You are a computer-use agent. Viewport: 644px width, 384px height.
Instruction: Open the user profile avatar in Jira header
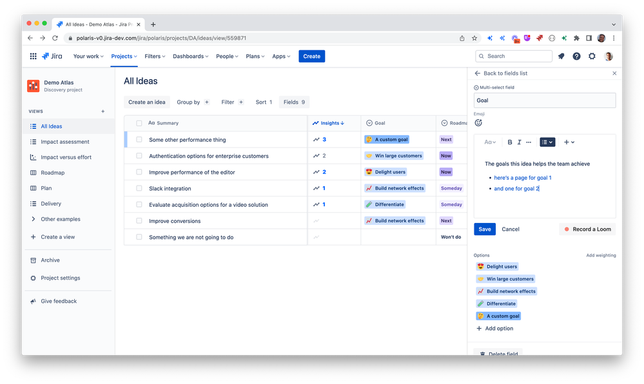(x=609, y=56)
